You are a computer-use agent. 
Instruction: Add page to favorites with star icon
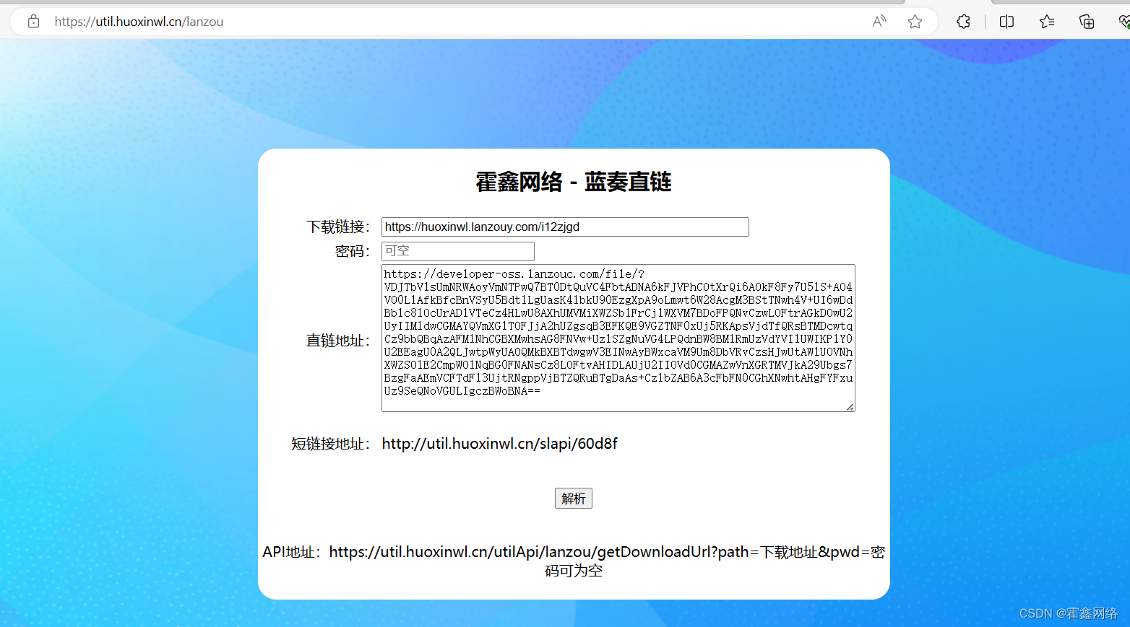(x=915, y=22)
